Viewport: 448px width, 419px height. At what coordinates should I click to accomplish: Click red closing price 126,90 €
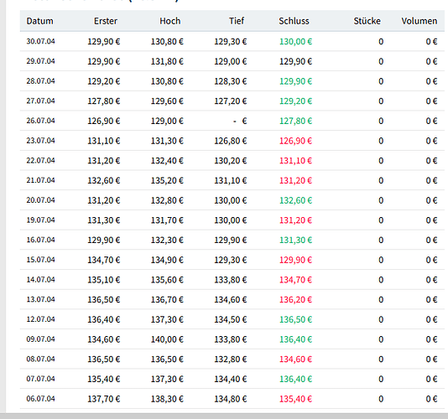(295, 141)
